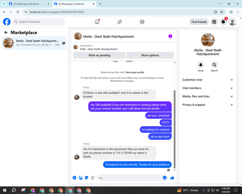Open the Windows Start menu
The image size is (242, 194).
[4, 190]
